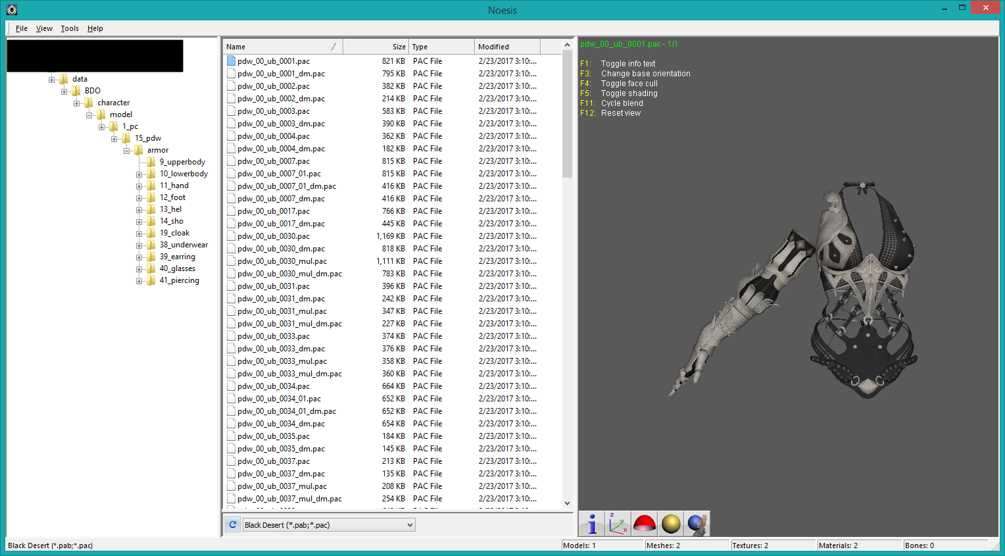Click the gold sphere icon

(x=671, y=524)
